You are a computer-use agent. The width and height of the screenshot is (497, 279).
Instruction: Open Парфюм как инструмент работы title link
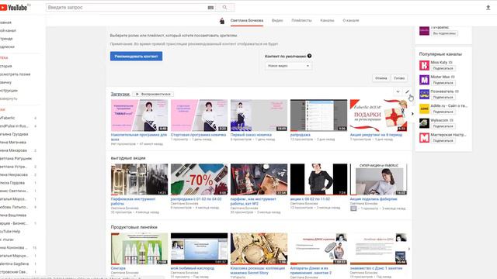133,201
